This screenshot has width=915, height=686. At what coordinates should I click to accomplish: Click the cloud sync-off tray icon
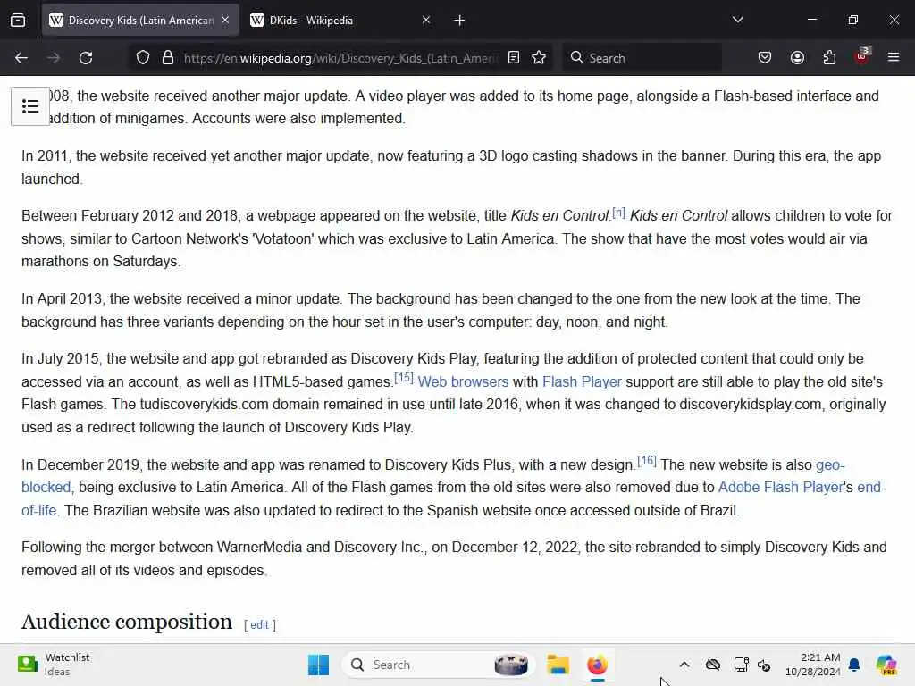712,665
